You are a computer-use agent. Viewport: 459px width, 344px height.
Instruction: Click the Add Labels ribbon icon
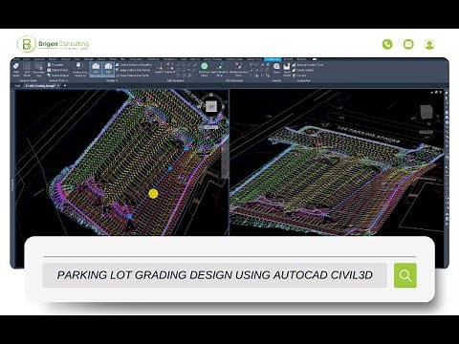point(16,70)
